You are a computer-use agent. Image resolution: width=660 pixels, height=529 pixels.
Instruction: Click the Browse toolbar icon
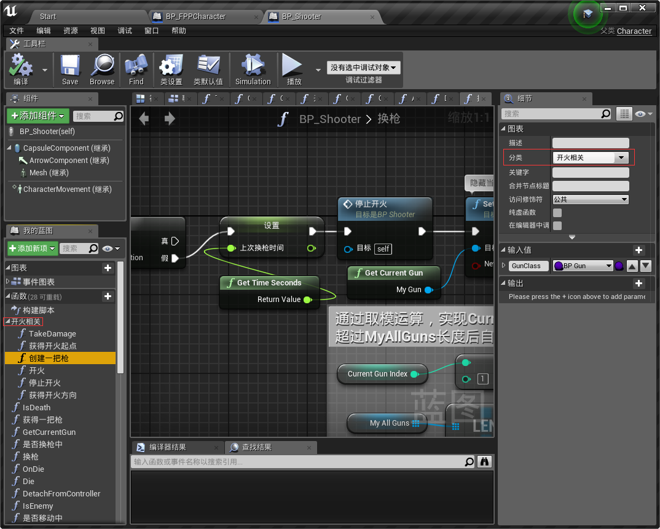coord(102,70)
